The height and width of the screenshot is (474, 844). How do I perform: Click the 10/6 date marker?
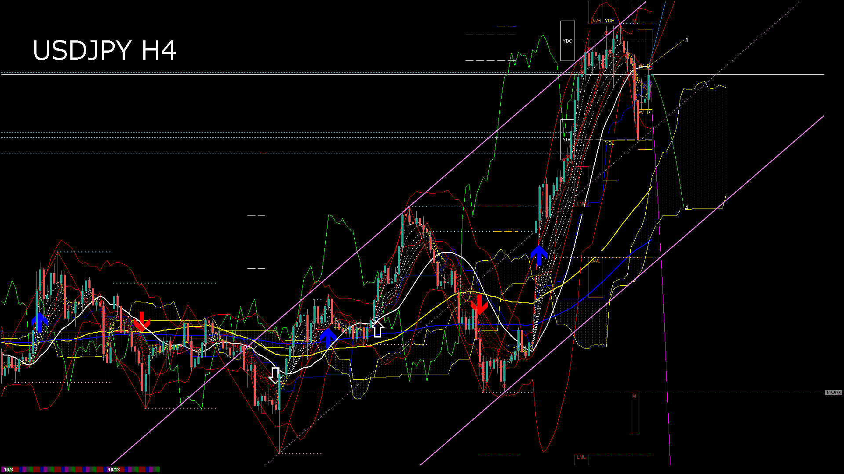pyautogui.click(x=8, y=470)
